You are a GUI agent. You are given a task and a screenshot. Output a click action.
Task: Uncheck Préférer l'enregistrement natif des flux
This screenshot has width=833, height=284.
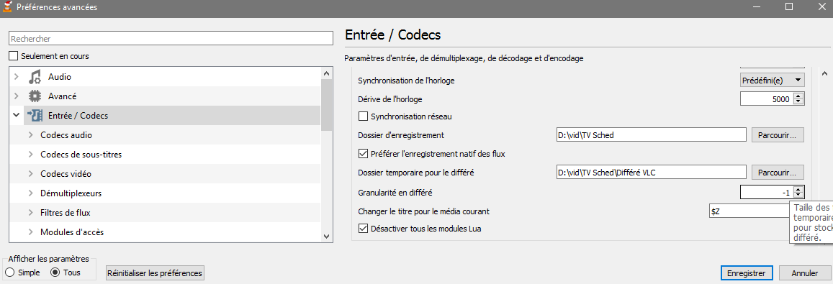(364, 154)
